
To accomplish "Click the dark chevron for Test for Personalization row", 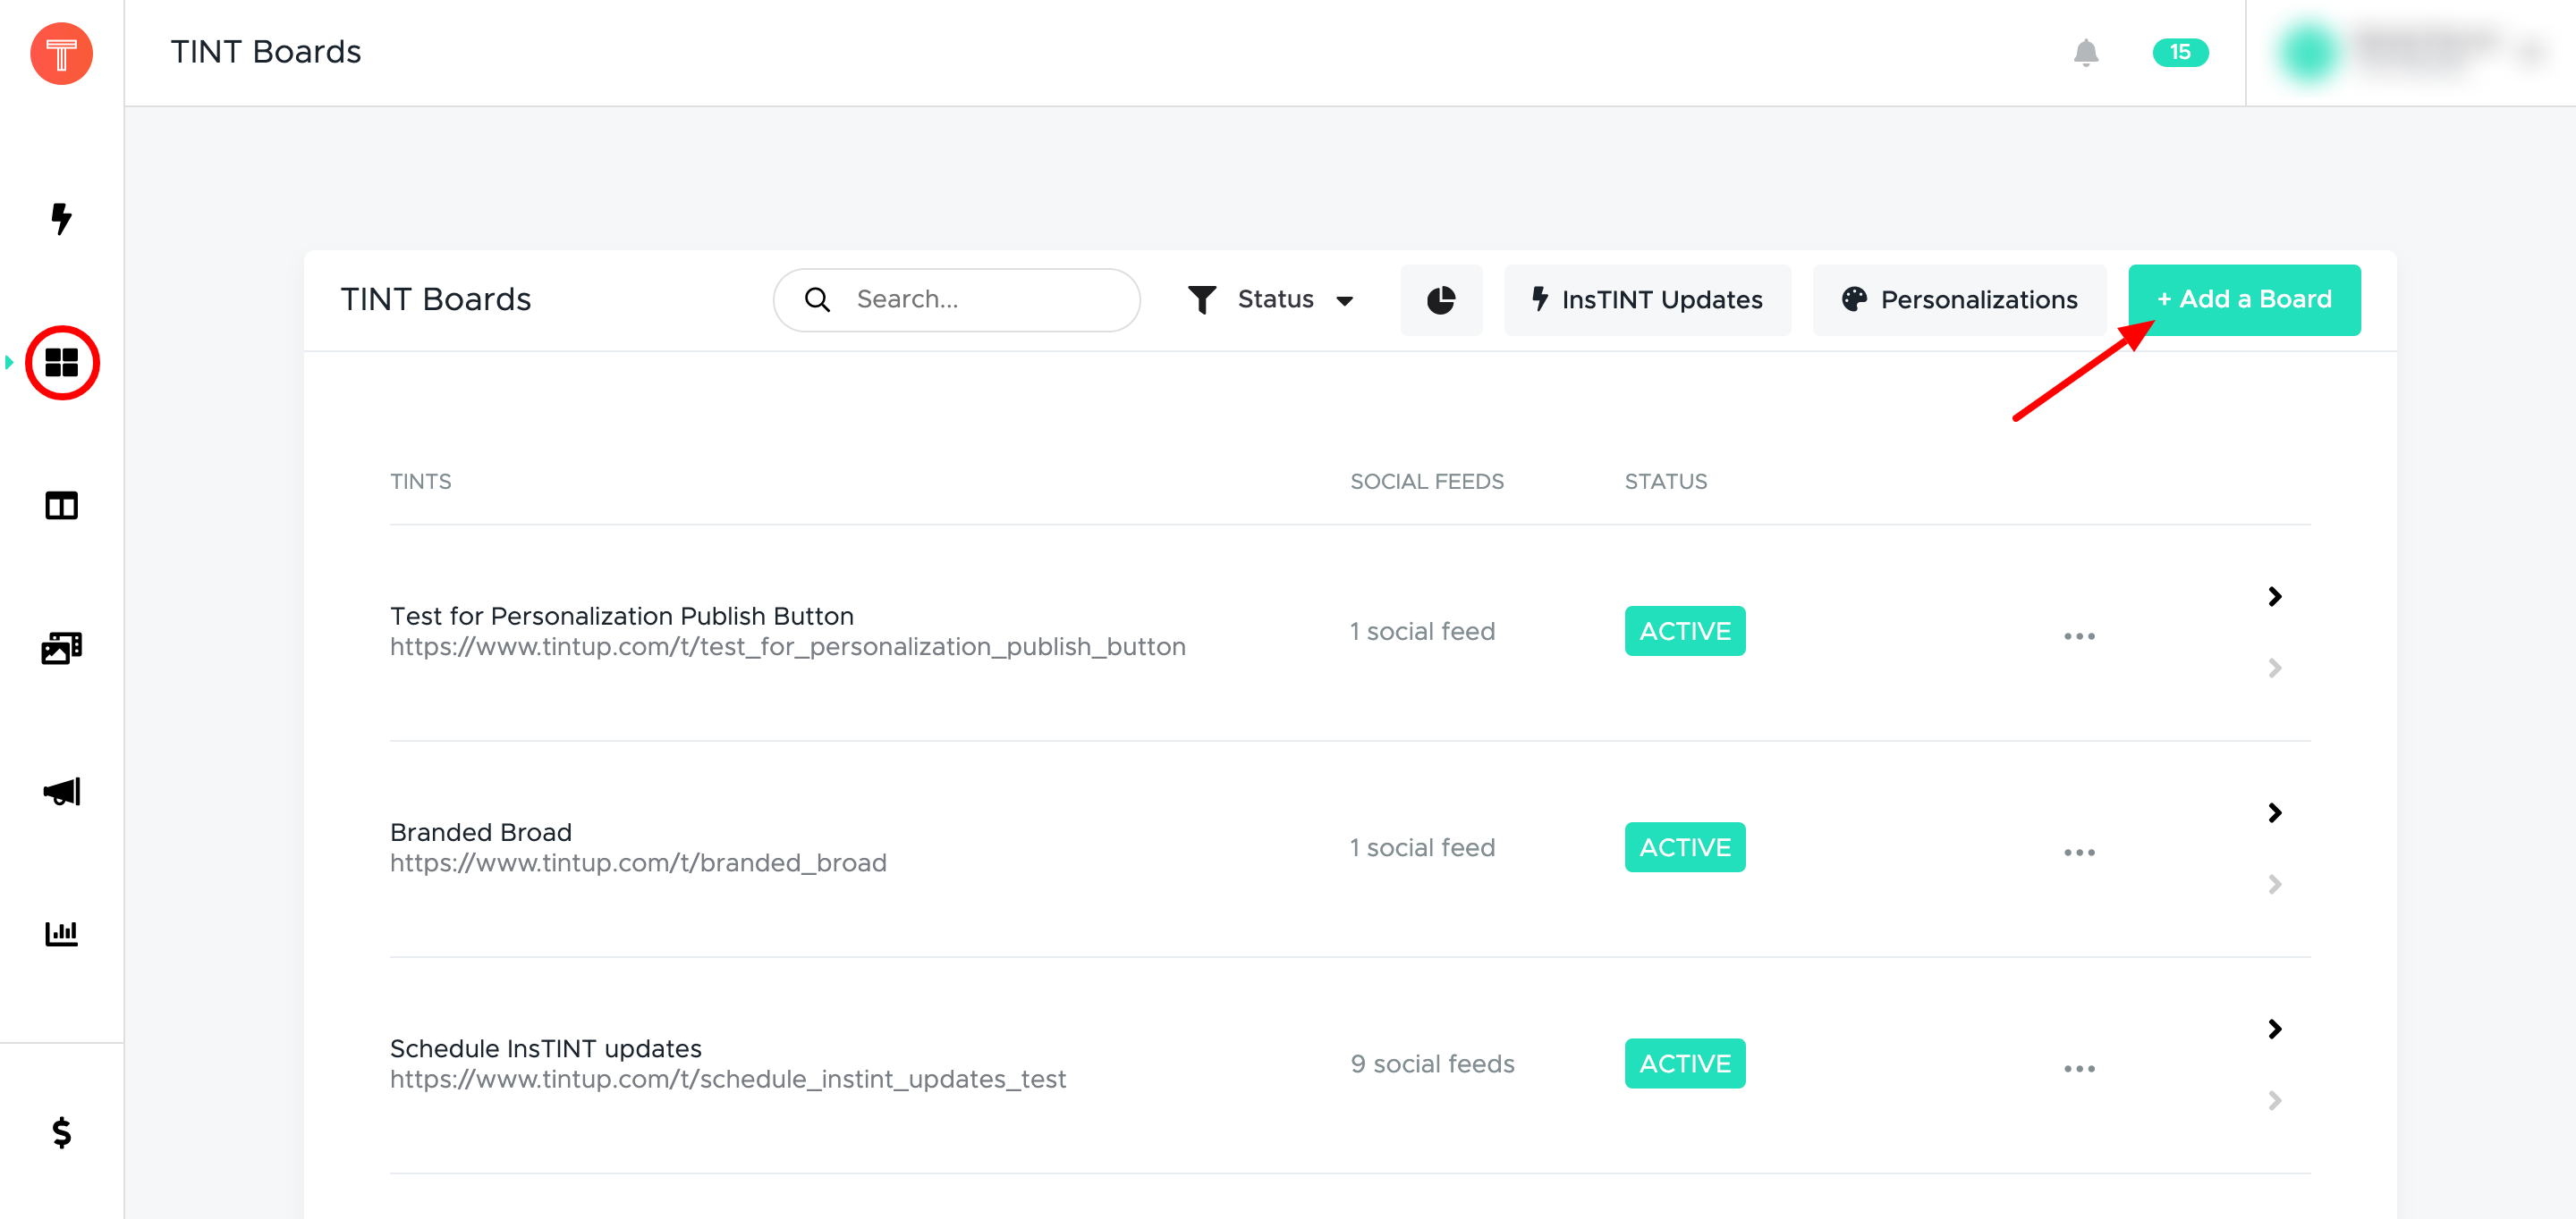I will 2275,596.
